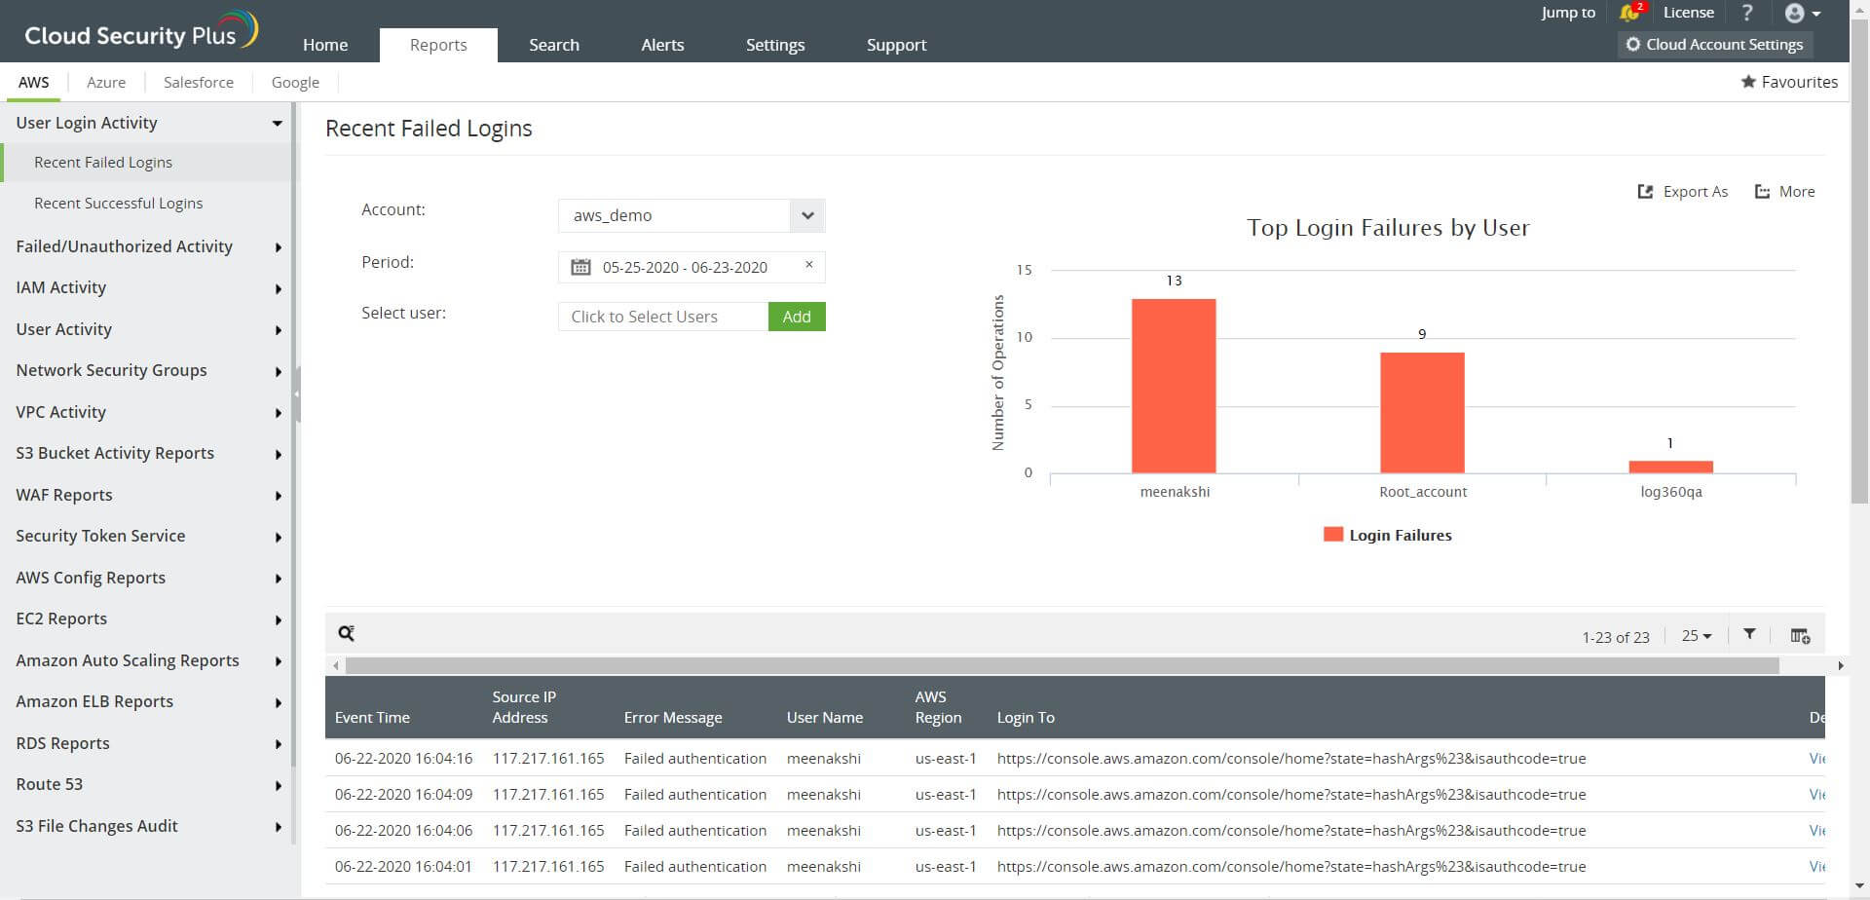Click the search magnifier above the table
This screenshot has height=900, width=1870.
(347, 633)
